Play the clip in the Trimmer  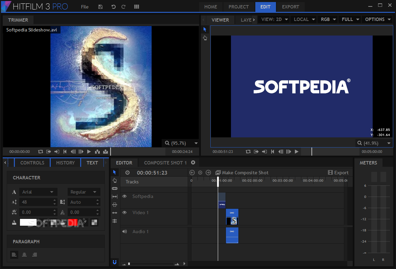[x=89, y=152]
